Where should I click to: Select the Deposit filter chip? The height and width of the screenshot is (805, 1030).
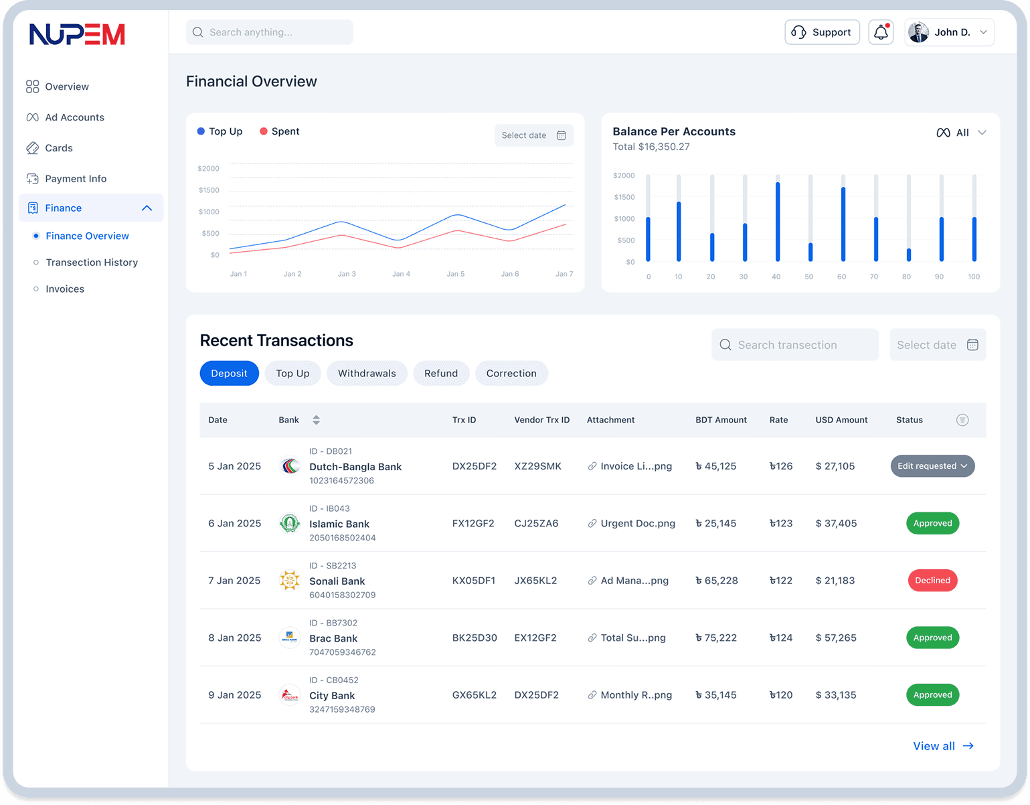click(x=229, y=374)
